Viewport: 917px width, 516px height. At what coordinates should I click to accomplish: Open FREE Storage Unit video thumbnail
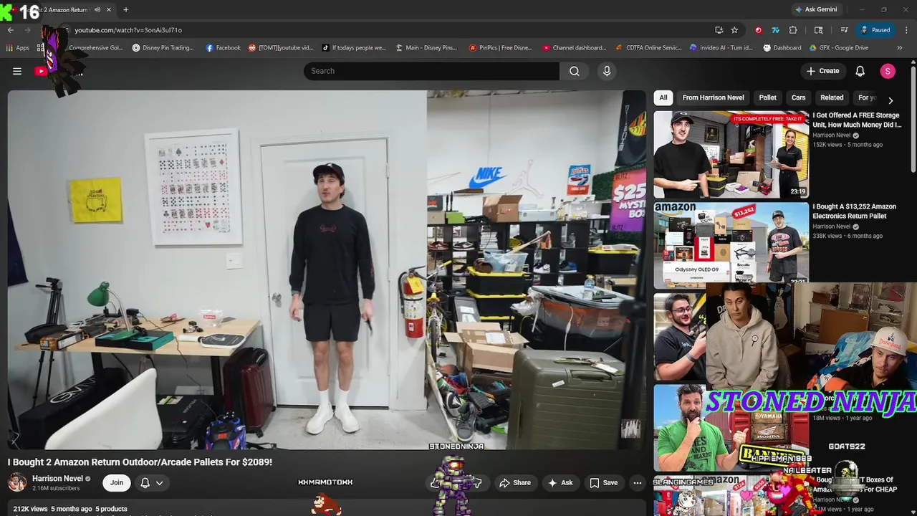(x=731, y=154)
